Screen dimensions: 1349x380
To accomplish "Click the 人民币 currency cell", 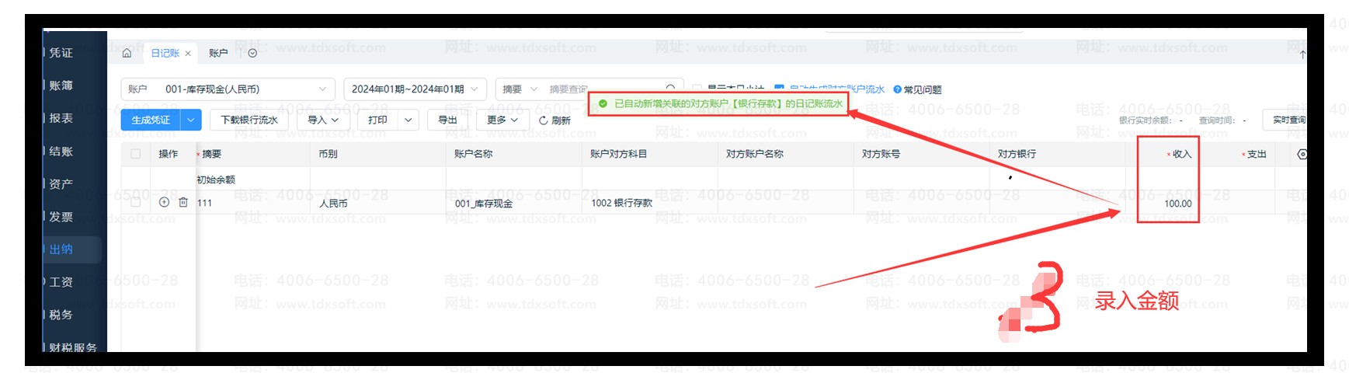I will pos(377,203).
